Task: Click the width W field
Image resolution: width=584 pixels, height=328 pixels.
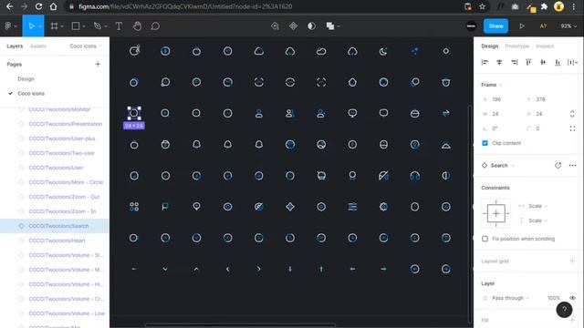Action: click(x=496, y=114)
